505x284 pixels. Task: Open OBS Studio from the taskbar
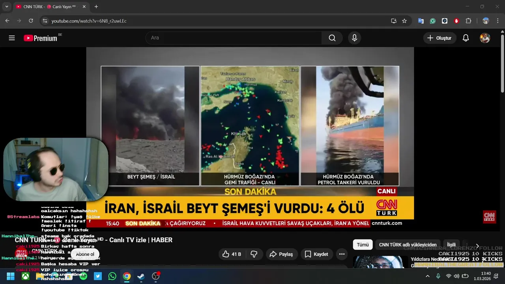(x=156, y=276)
